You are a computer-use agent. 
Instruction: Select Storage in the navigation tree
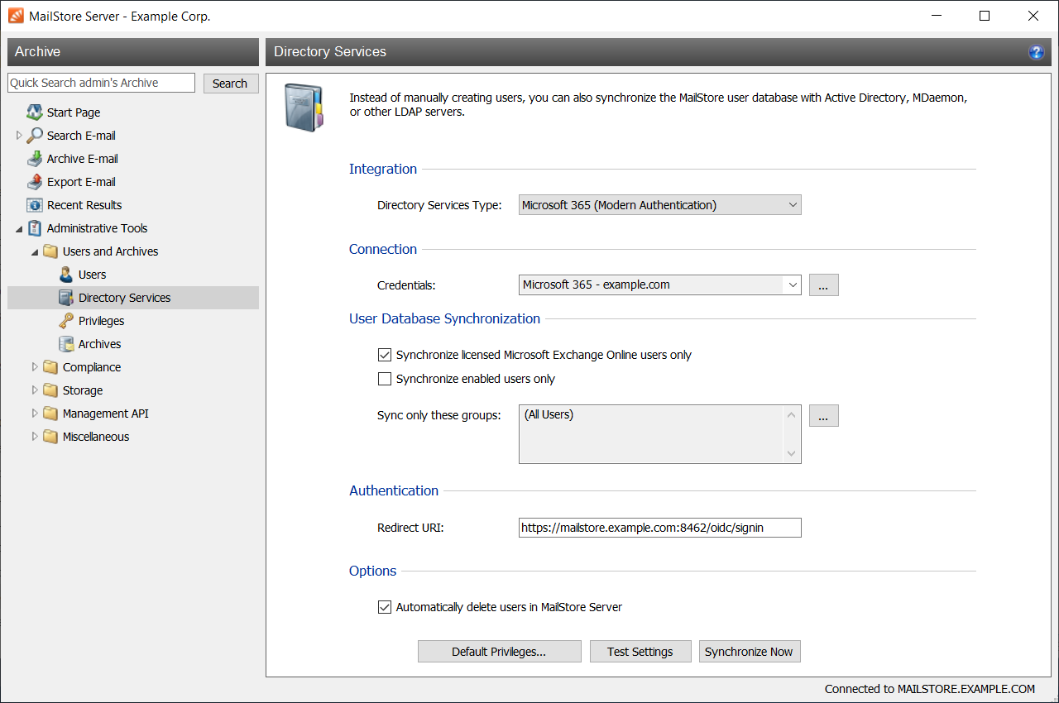pyautogui.click(x=83, y=390)
